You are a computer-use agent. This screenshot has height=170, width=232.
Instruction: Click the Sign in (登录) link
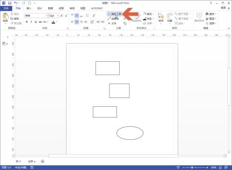pyautogui.click(x=223, y=8)
